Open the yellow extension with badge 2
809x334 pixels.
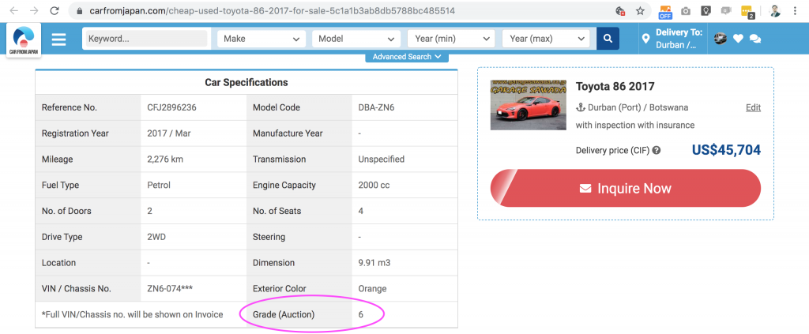point(747,12)
